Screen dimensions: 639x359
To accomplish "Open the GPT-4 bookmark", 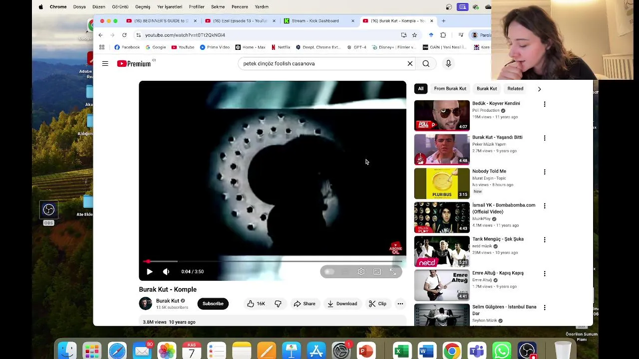I will click(357, 47).
